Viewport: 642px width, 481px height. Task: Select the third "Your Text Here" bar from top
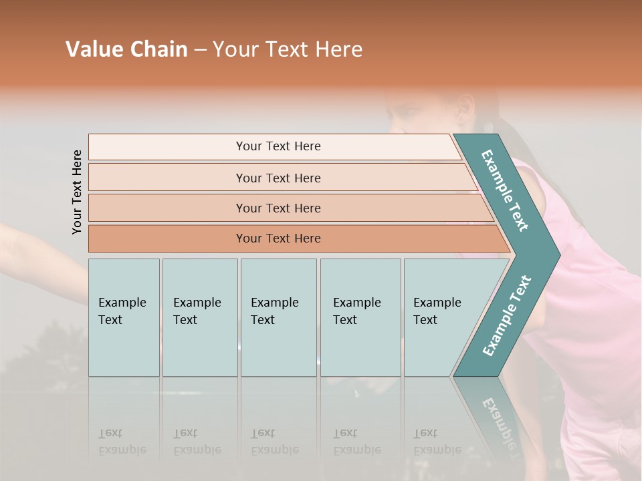278,208
